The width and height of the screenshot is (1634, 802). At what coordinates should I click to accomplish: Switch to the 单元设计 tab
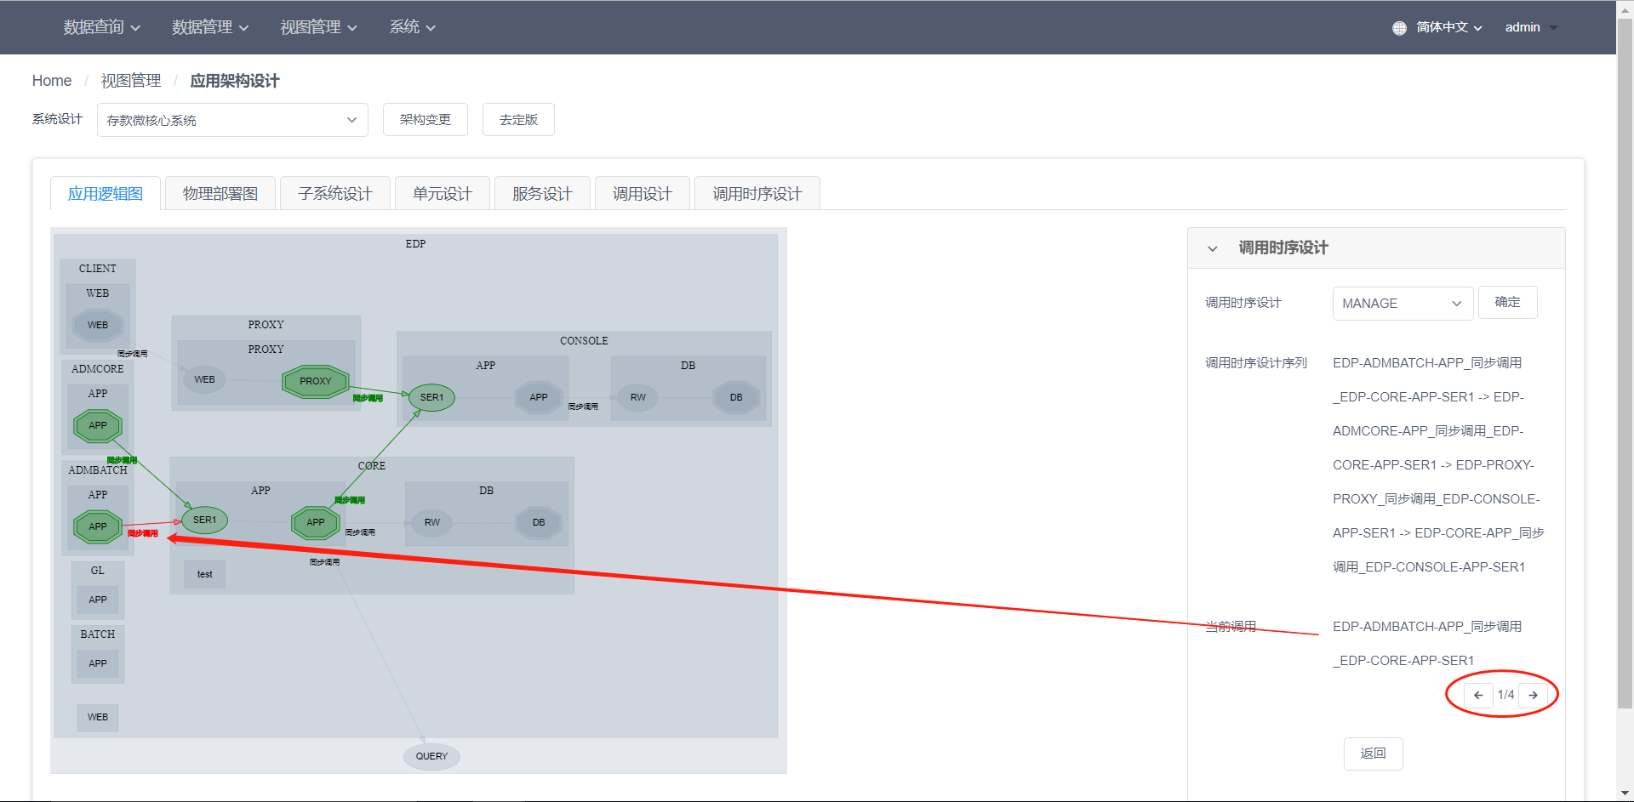click(x=443, y=194)
